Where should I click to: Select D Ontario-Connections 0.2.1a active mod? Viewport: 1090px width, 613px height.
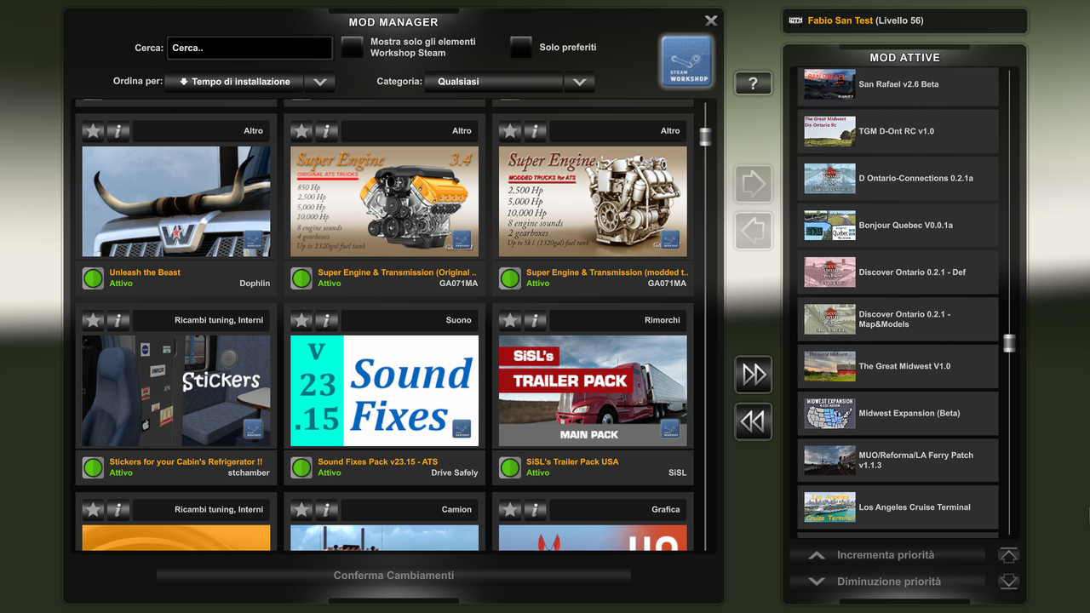[x=898, y=178]
